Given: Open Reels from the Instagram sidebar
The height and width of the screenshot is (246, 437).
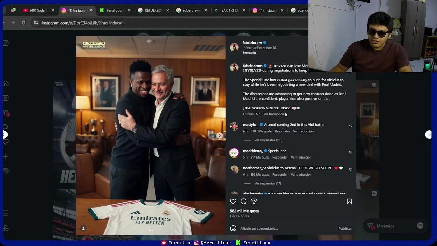Looking at the screenshot, I should pyautogui.click(x=6, y=98).
